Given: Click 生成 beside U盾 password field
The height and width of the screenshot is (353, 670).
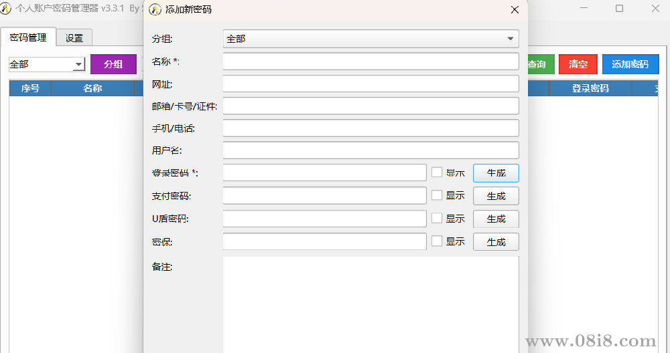Looking at the screenshot, I should 496,219.
